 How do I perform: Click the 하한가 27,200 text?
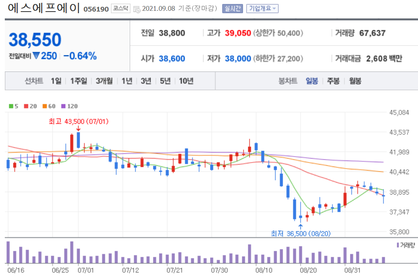click(x=278, y=59)
